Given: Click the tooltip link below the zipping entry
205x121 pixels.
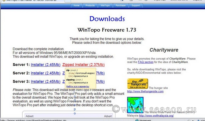Looking at the screenshot, I should point(77,87).
